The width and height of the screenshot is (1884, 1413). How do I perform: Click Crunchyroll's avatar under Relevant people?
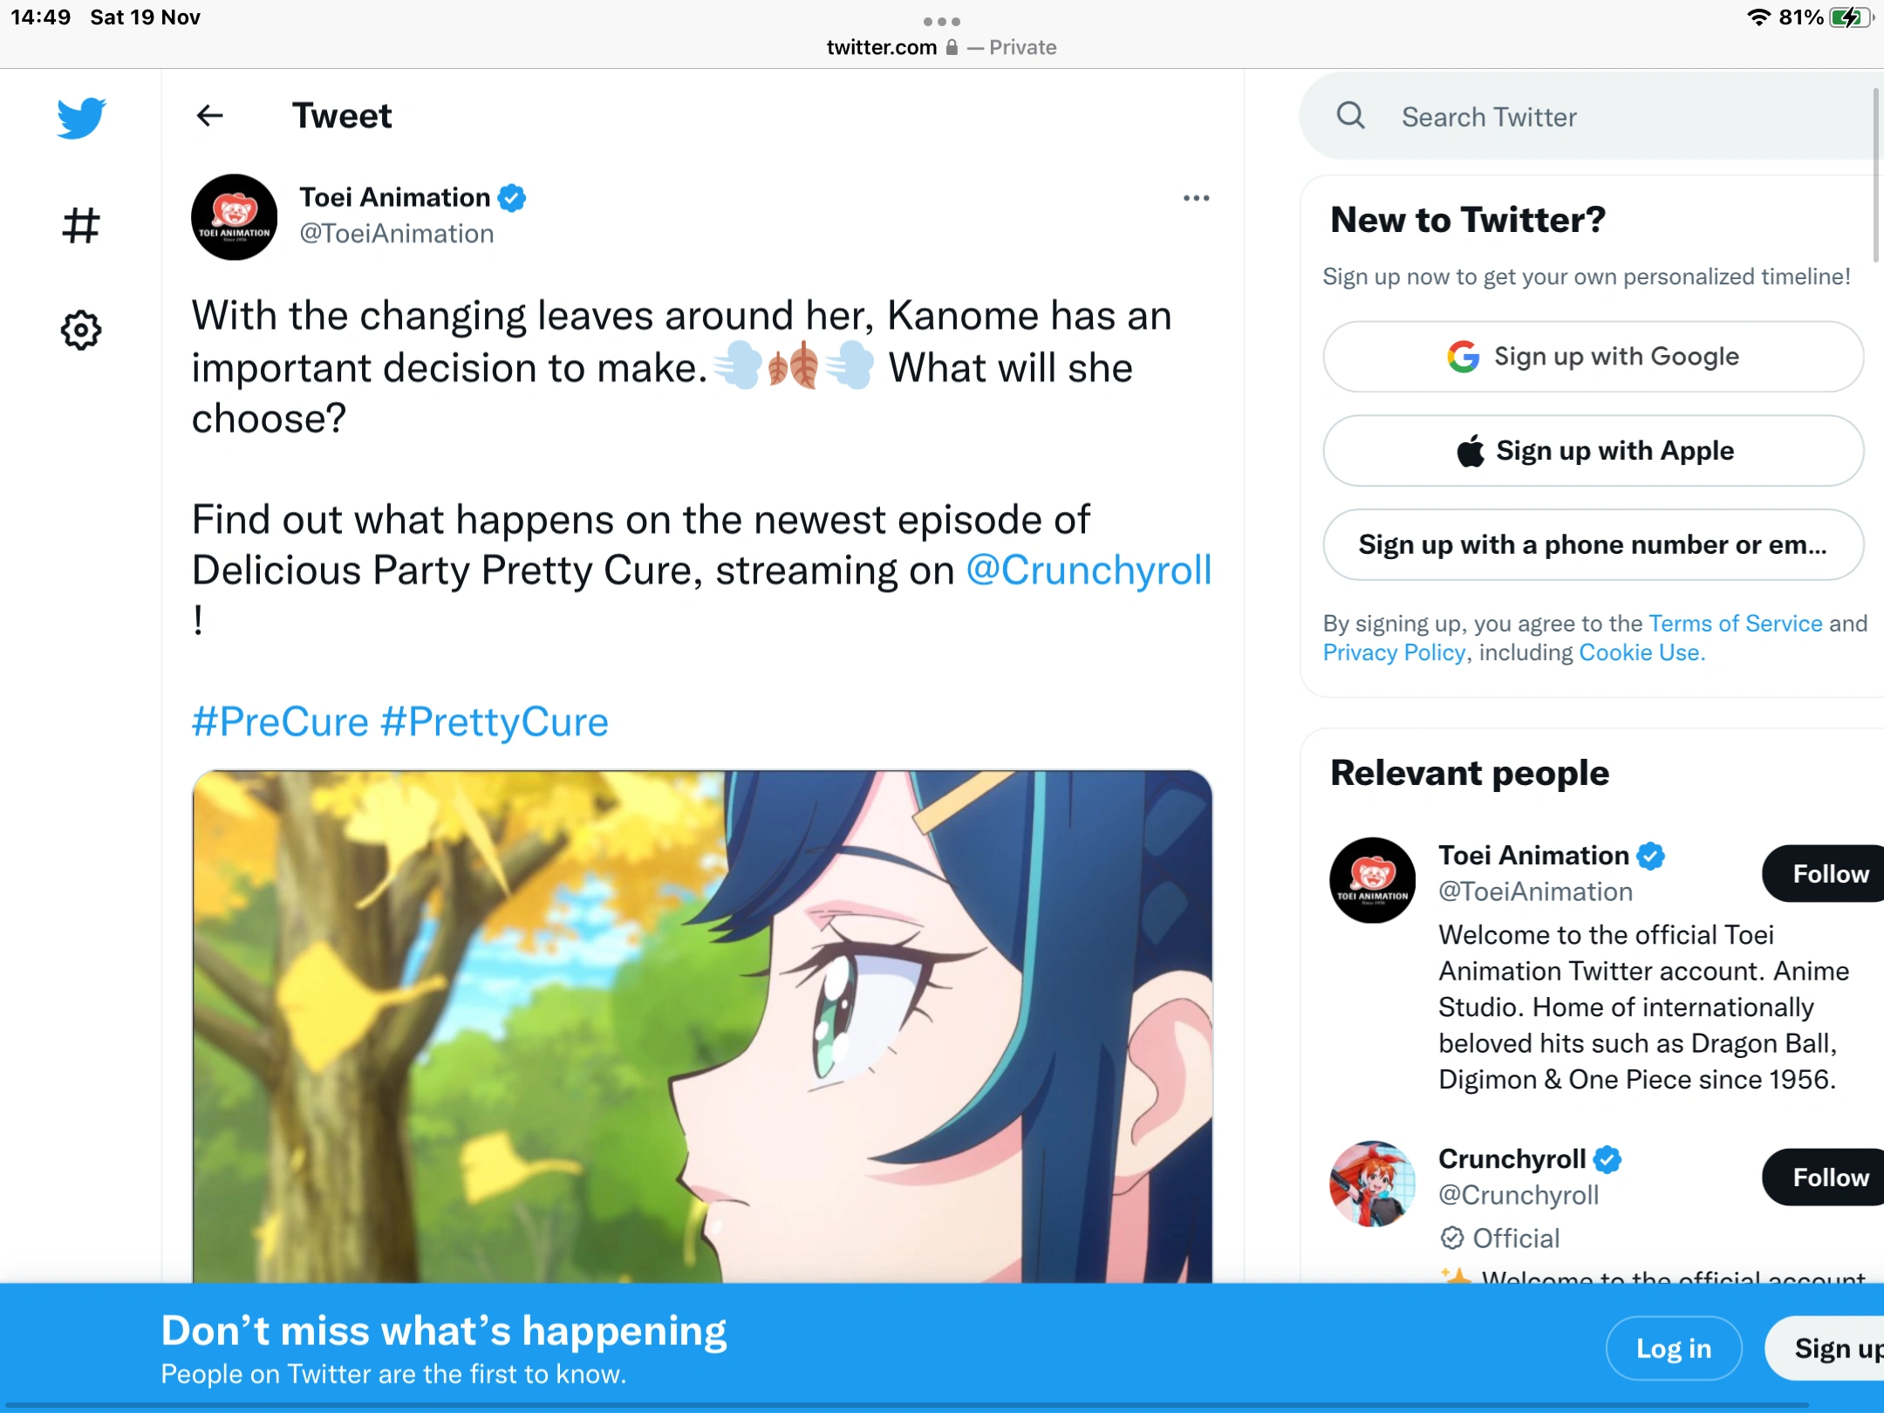1371,1184
